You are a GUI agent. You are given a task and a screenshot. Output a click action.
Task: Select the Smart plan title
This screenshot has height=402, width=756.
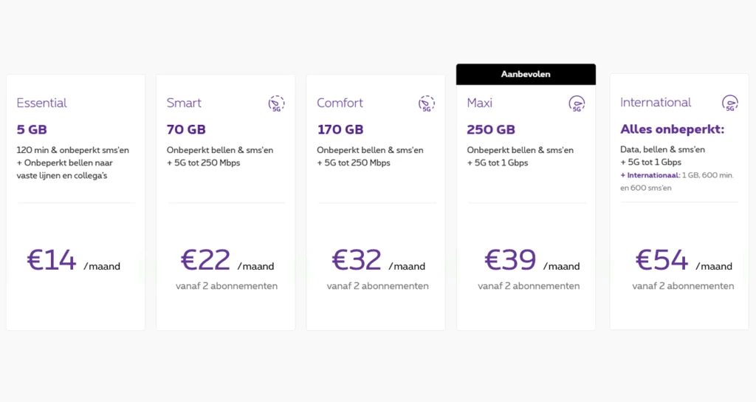click(x=184, y=103)
